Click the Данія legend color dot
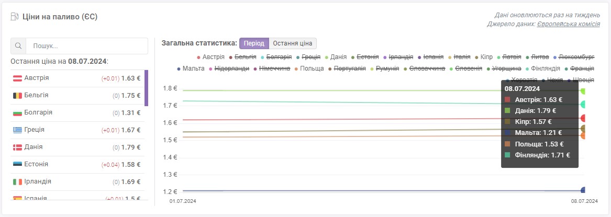The width and height of the screenshot is (611, 217). click(x=327, y=57)
